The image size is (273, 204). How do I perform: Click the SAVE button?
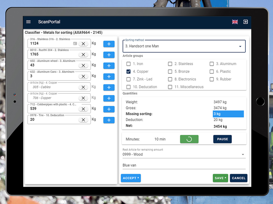coord(220,178)
